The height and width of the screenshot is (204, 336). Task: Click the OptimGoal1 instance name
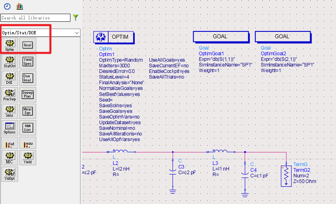tap(211, 54)
